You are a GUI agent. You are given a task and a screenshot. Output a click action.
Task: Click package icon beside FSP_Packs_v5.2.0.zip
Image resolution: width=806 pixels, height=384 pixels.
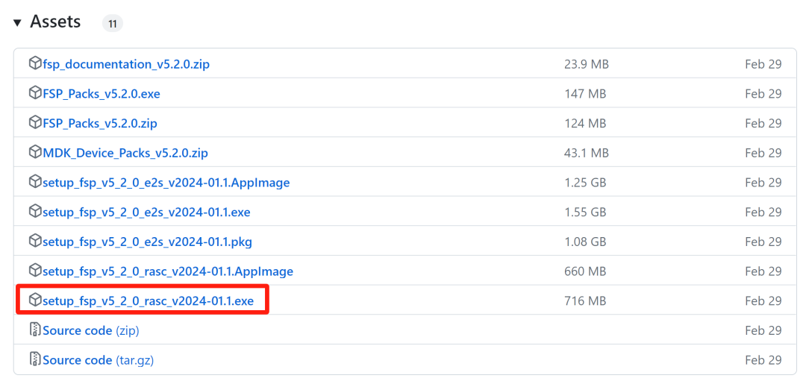point(35,123)
